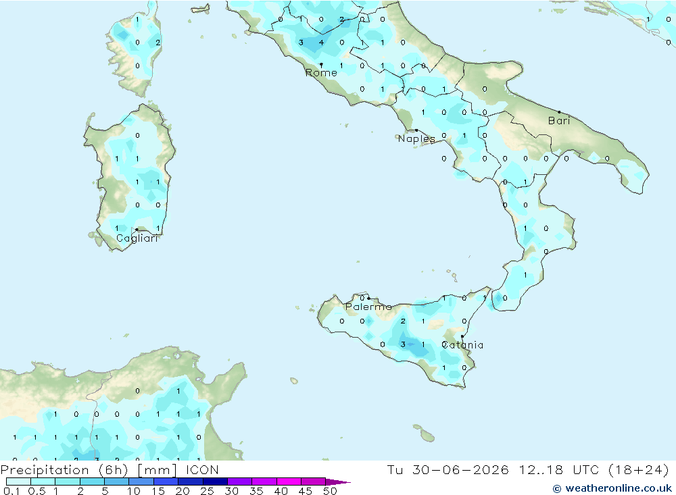The height and width of the screenshot is (495, 676).
Task: Click the value '3' next to the 4 near Rome
Action: pos(301,43)
